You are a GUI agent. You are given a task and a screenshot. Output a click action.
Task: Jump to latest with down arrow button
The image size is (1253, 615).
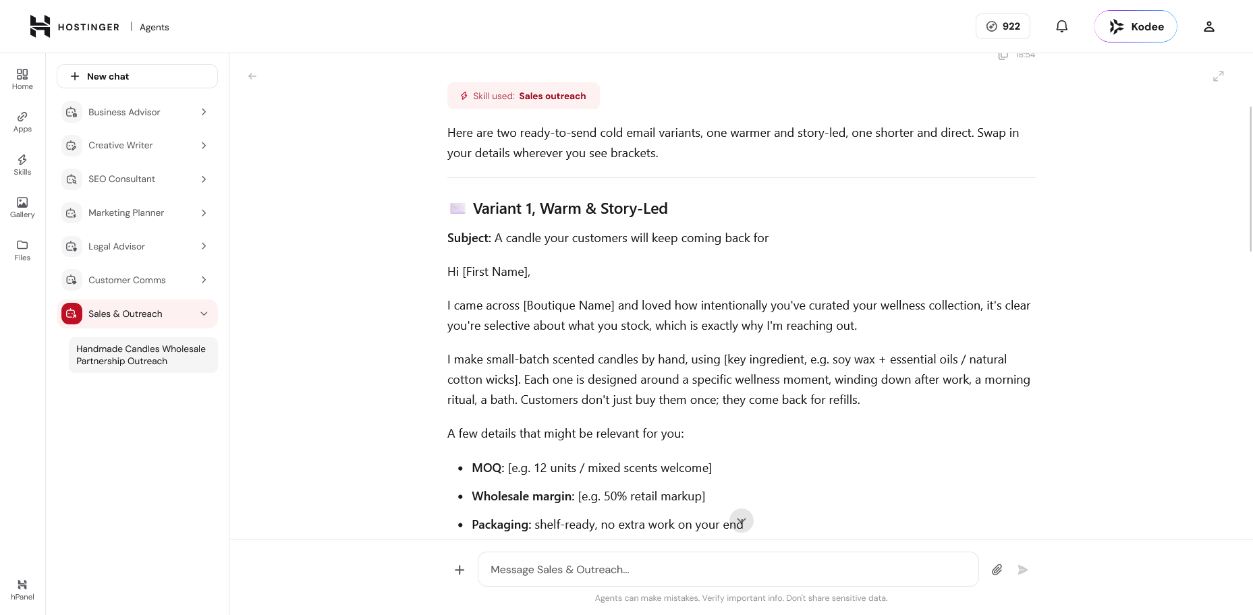pyautogui.click(x=742, y=521)
